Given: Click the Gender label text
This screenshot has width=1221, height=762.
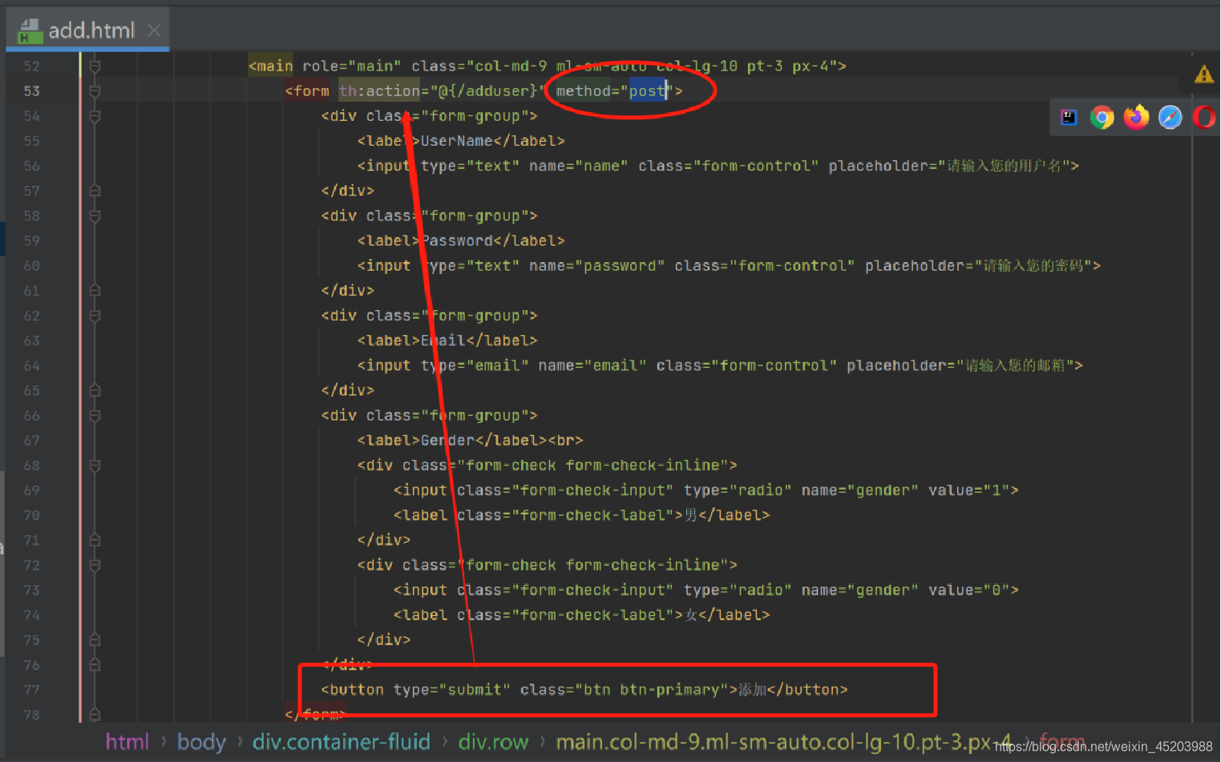Looking at the screenshot, I should point(448,441).
